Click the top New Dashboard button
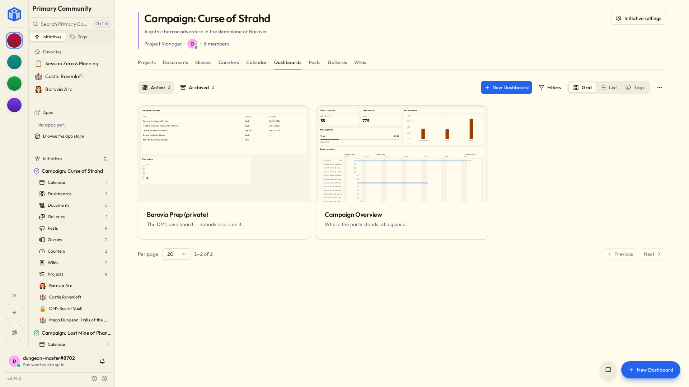The height and width of the screenshot is (387, 689). [506, 87]
